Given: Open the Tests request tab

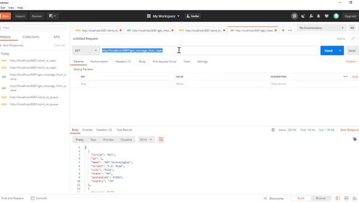Looking at the screenshot, I should pyautogui.click(x=187, y=62).
